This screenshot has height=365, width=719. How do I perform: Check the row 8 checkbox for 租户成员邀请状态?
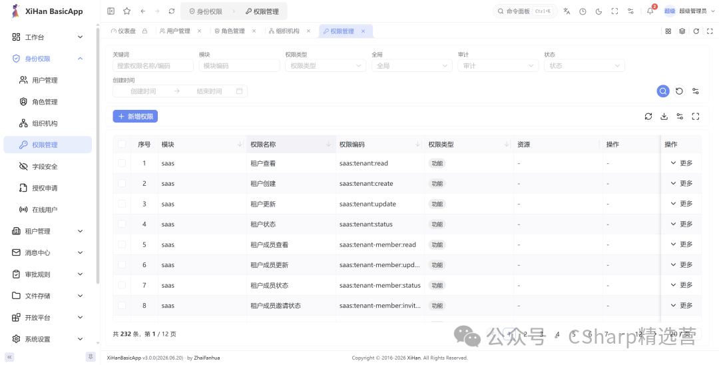tap(122, 306)
